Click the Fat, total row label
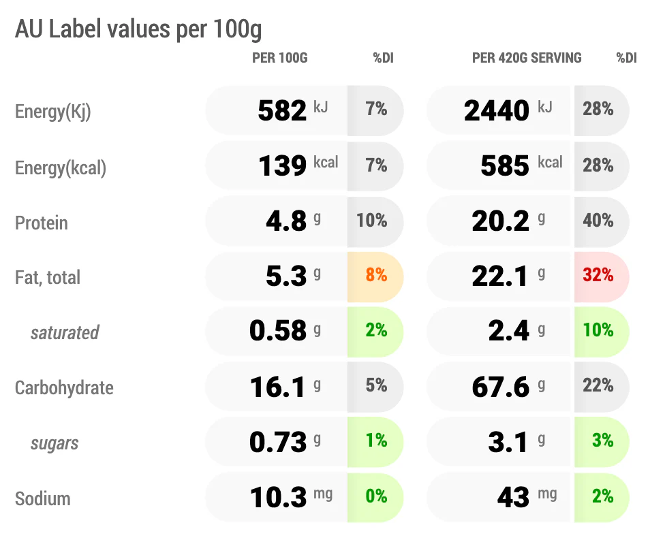 tap(48, 278)
